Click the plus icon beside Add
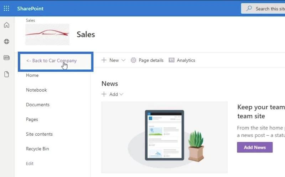 (104, 94)
